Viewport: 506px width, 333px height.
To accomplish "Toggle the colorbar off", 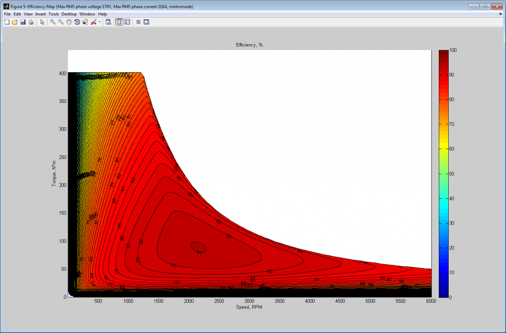I will pos(120,22).
